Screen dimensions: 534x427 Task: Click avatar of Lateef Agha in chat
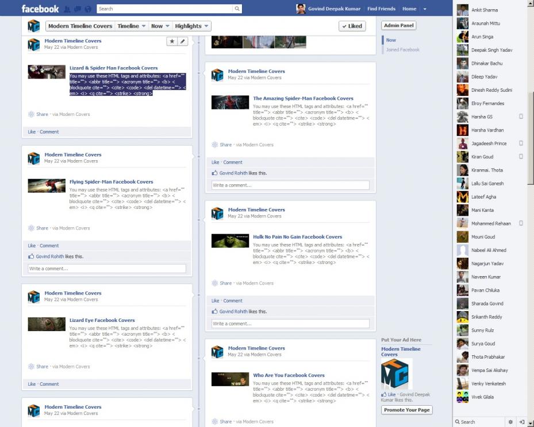pos(463,197)
